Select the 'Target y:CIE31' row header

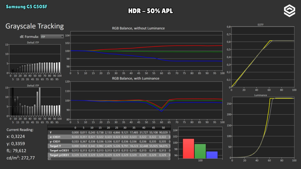point(59,155)
